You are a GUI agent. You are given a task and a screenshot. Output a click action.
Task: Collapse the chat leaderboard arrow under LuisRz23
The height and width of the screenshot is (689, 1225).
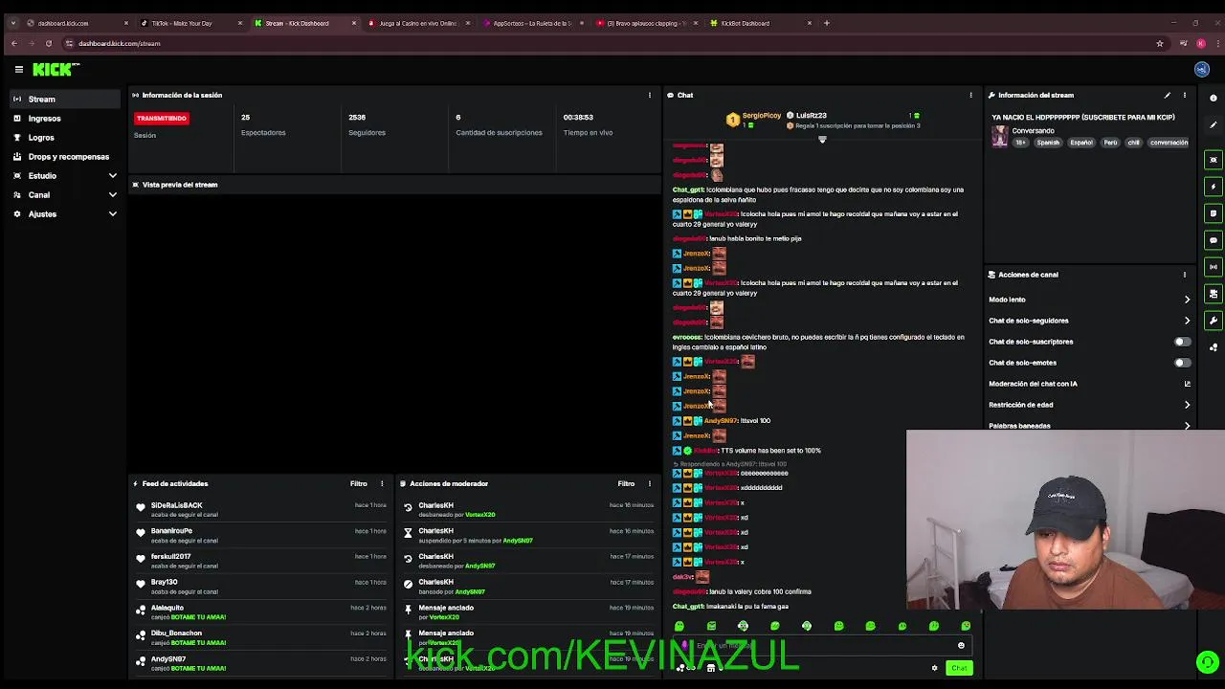[x=822, y=140]
